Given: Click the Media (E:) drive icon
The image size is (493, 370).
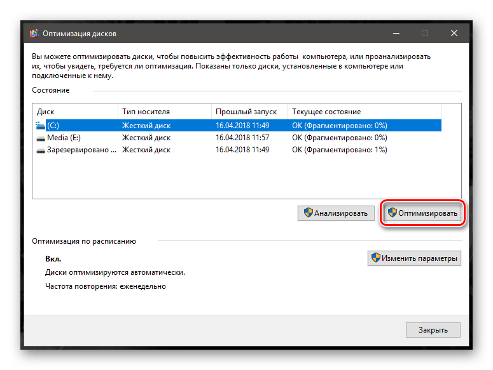Looking at the screenshot, I should 41,138.
